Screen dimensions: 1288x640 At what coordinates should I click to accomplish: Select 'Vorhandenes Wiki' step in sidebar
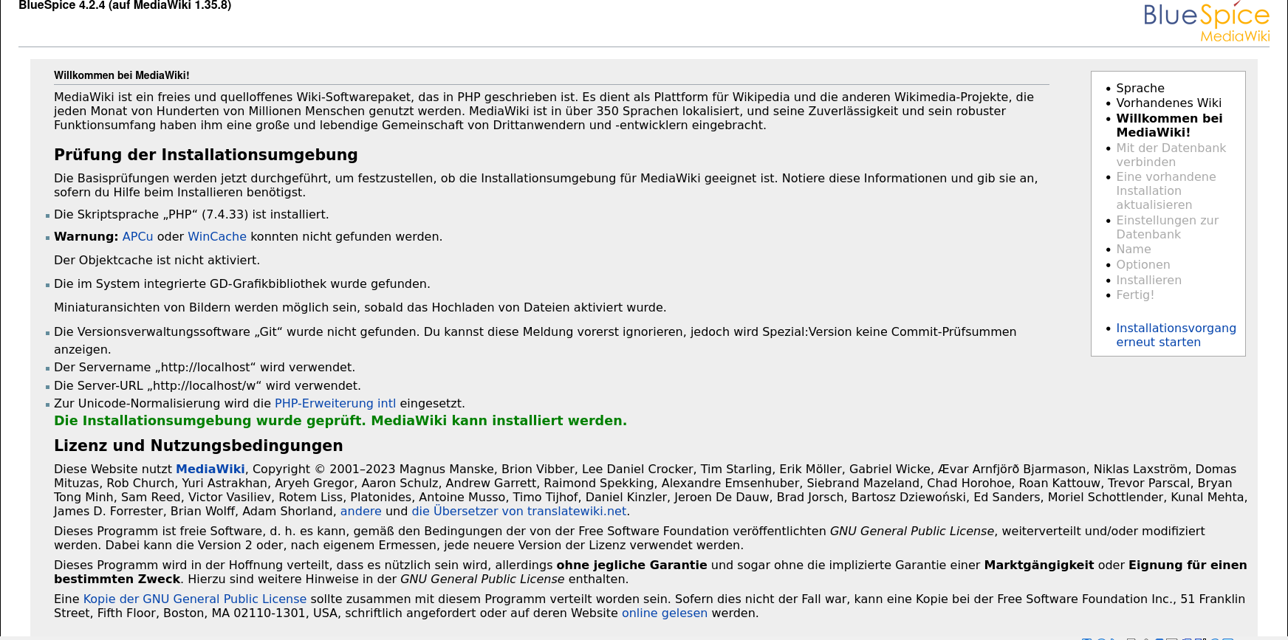tap(1169, 103)
